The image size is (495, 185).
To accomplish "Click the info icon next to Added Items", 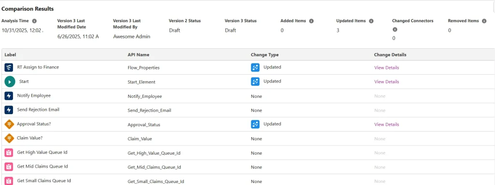I will click(311, 21).
